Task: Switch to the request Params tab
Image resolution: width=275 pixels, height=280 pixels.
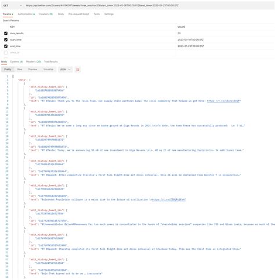Action: tap(8, 14)
